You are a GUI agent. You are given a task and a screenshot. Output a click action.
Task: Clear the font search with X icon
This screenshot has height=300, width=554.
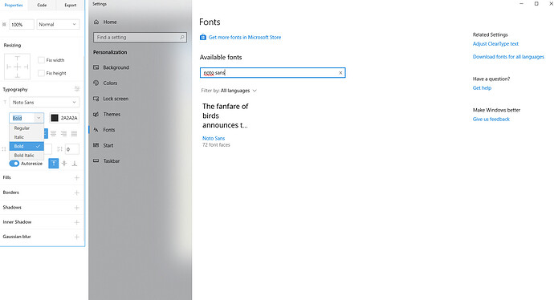pyautogui.click(x=340, y=73)
